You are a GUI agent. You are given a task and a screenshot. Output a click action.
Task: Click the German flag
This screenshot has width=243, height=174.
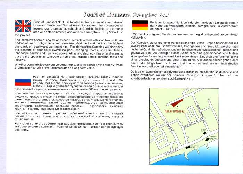pyautogui.click(x=140, y=25)
